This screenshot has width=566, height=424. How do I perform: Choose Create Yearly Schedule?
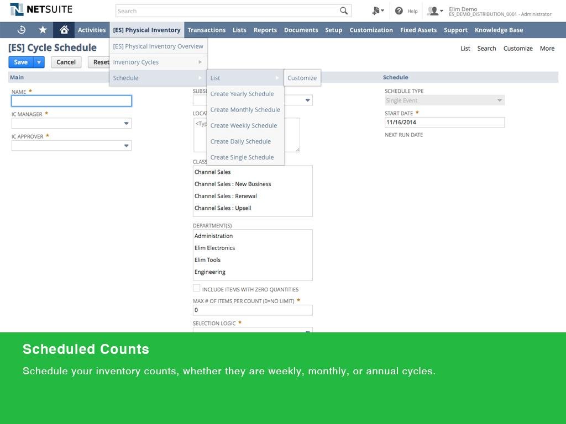245,94
